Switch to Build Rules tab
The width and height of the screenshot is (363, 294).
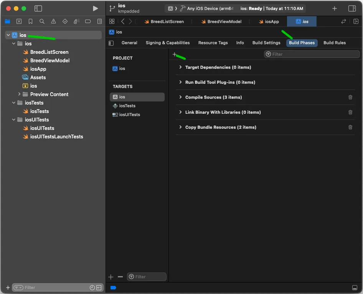[x=335, y=43]
